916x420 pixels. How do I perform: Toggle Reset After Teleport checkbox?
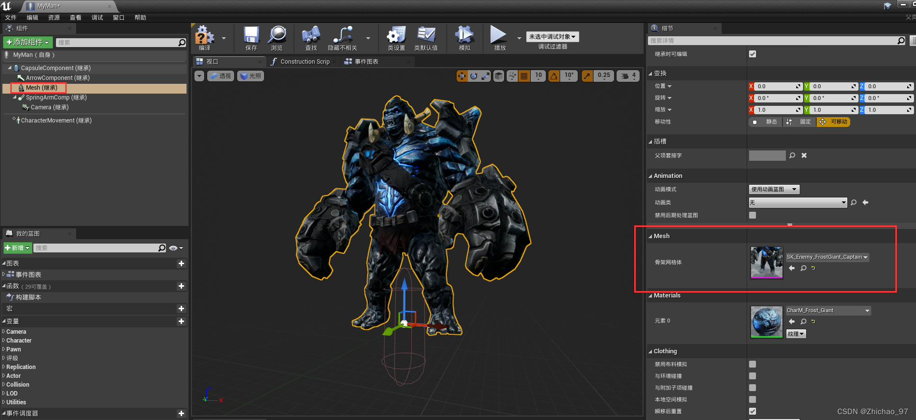(x=753, y=411)
